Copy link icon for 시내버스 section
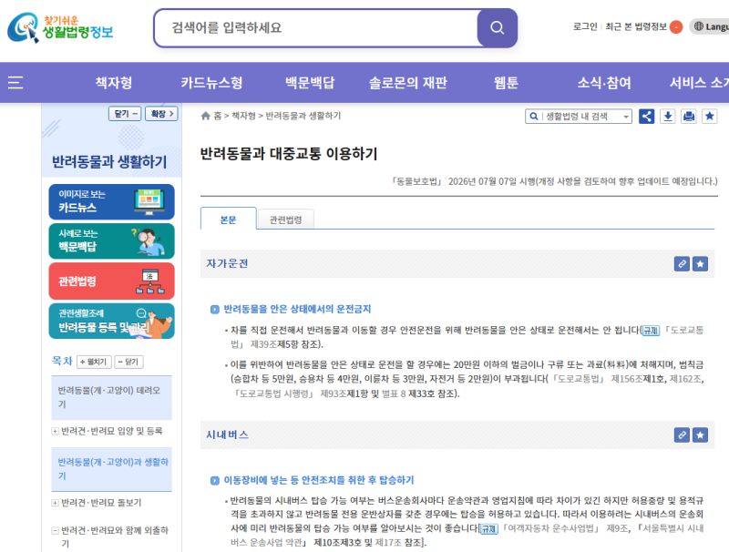Viewport: 729px width, 552px height. [x=682, y=434]
